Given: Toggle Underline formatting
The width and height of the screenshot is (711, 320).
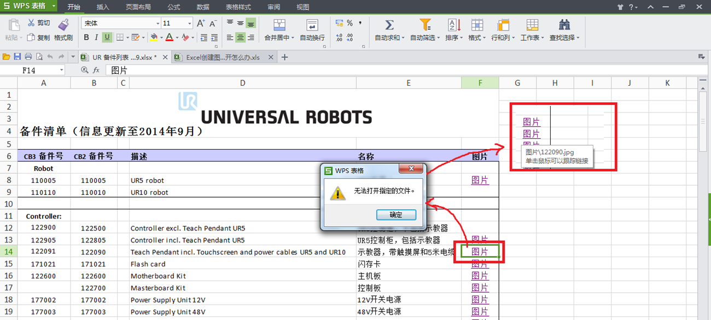Looking at the screenshot, I should pos(107,38).
